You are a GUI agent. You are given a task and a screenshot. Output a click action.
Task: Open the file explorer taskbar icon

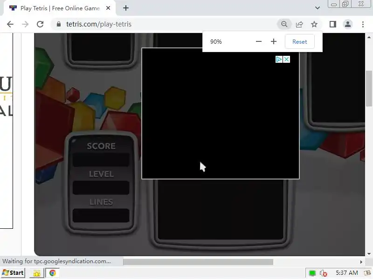tap(37, 273)
